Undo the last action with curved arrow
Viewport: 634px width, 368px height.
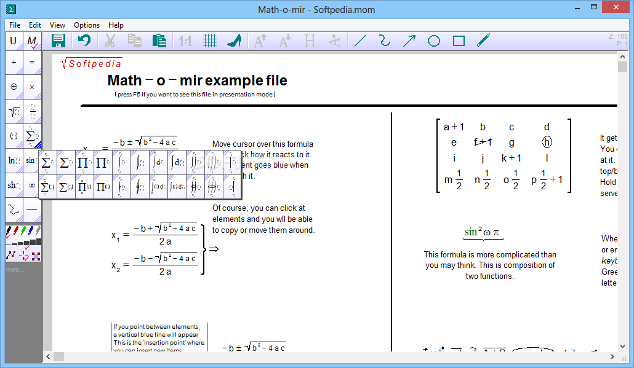84,41
